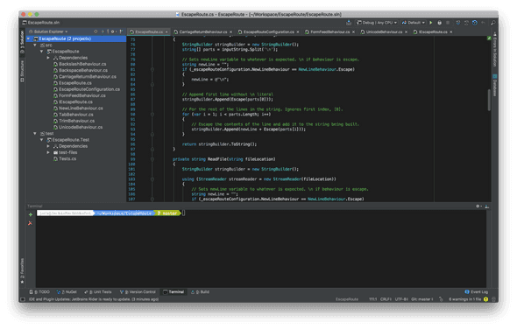The height and width of the screenshot is (329, 517).
Task: Click the locate-in-tree target icon in Solution Explorer
Action: (96, 31)
